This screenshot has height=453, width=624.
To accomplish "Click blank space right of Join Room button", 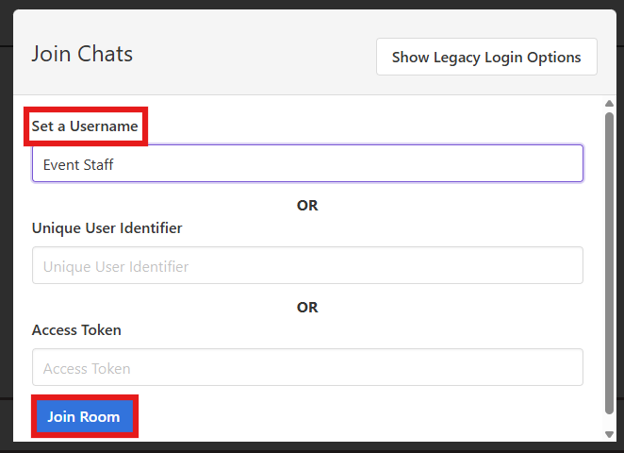I will pos(368,416).
